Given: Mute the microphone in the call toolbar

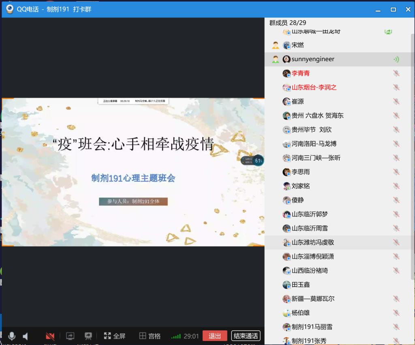Looking at the screenshot, I should pos(12,336).
